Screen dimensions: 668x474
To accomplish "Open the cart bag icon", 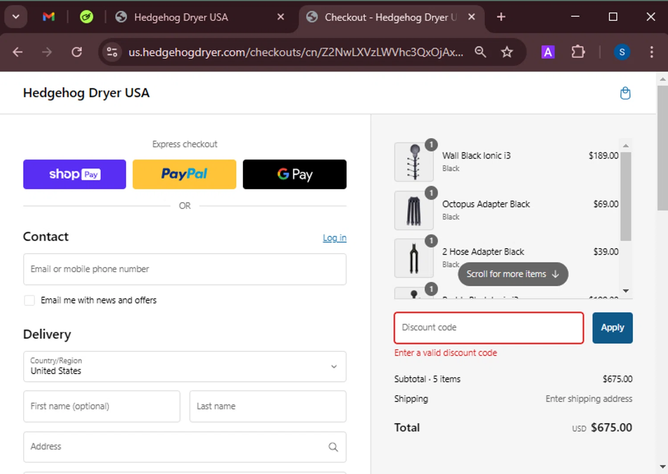I will 625,93.
